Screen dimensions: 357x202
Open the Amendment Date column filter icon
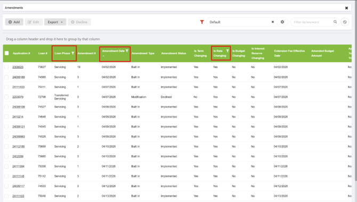tap(127, 51)
